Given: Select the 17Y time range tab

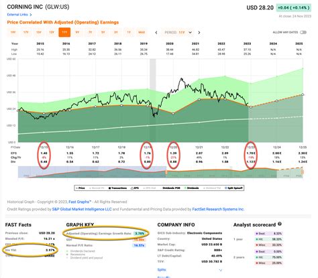Looking at the screenshot, I should (26, 32).
